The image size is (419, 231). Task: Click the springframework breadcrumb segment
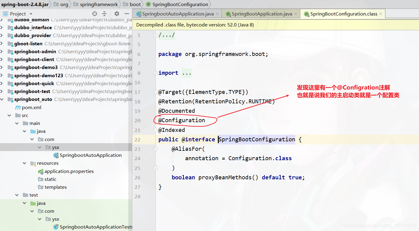tap(96, 4)
